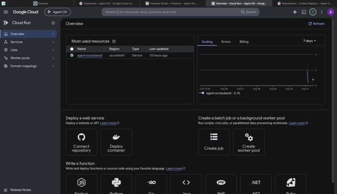Click the data point on scaling chart
337x194 pixels.
tap(313, 80)
